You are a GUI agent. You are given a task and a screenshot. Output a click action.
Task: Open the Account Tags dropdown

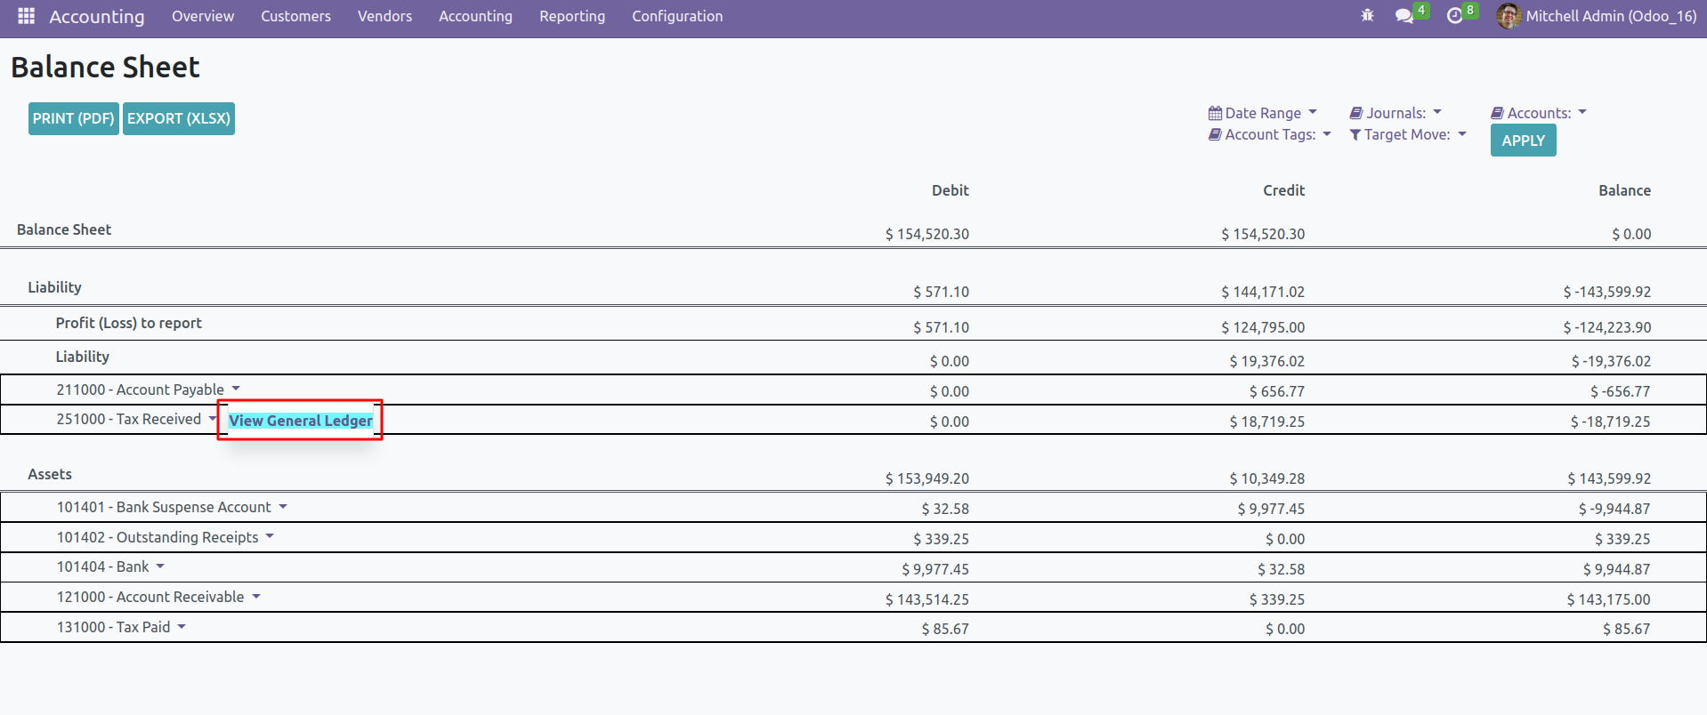[1327, 134]
